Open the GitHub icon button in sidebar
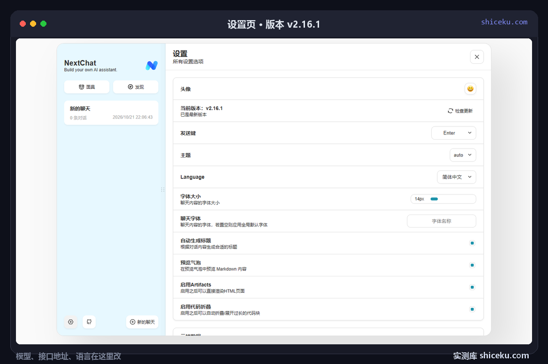548x364 pixels. pos(89,322)
